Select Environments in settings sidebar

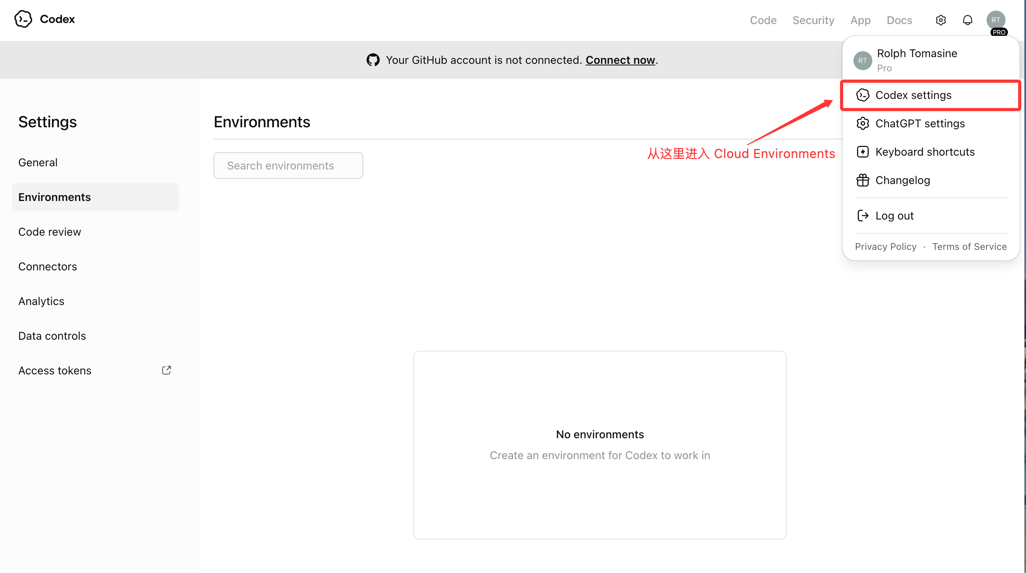point(95,197)
